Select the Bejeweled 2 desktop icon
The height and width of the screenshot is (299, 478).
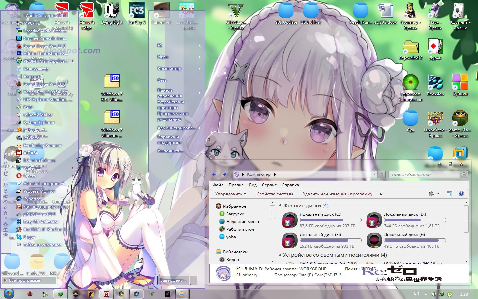[x=411, y=50]
